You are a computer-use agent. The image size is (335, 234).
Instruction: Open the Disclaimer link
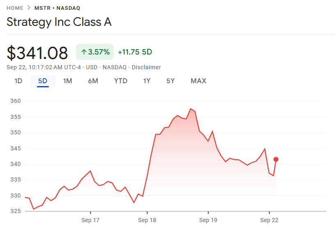(146, 67)
